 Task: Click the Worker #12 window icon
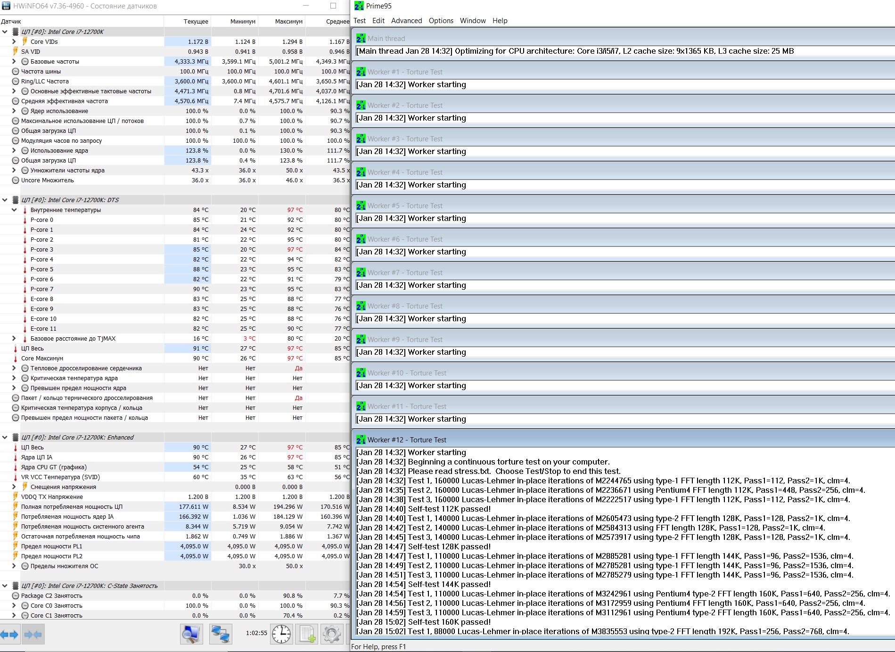[x=361, y=440]
